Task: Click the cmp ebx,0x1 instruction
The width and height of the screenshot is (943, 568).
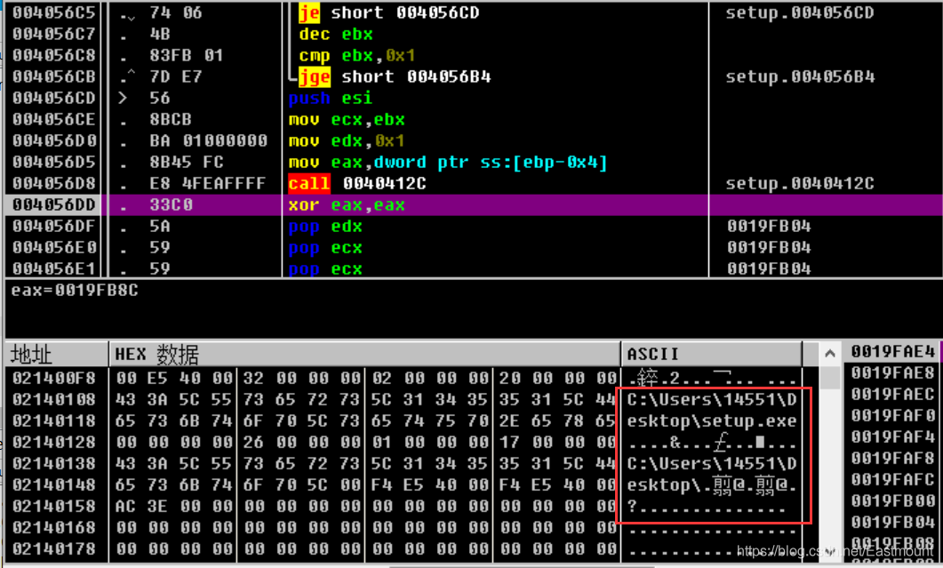Action: (357, 55)
